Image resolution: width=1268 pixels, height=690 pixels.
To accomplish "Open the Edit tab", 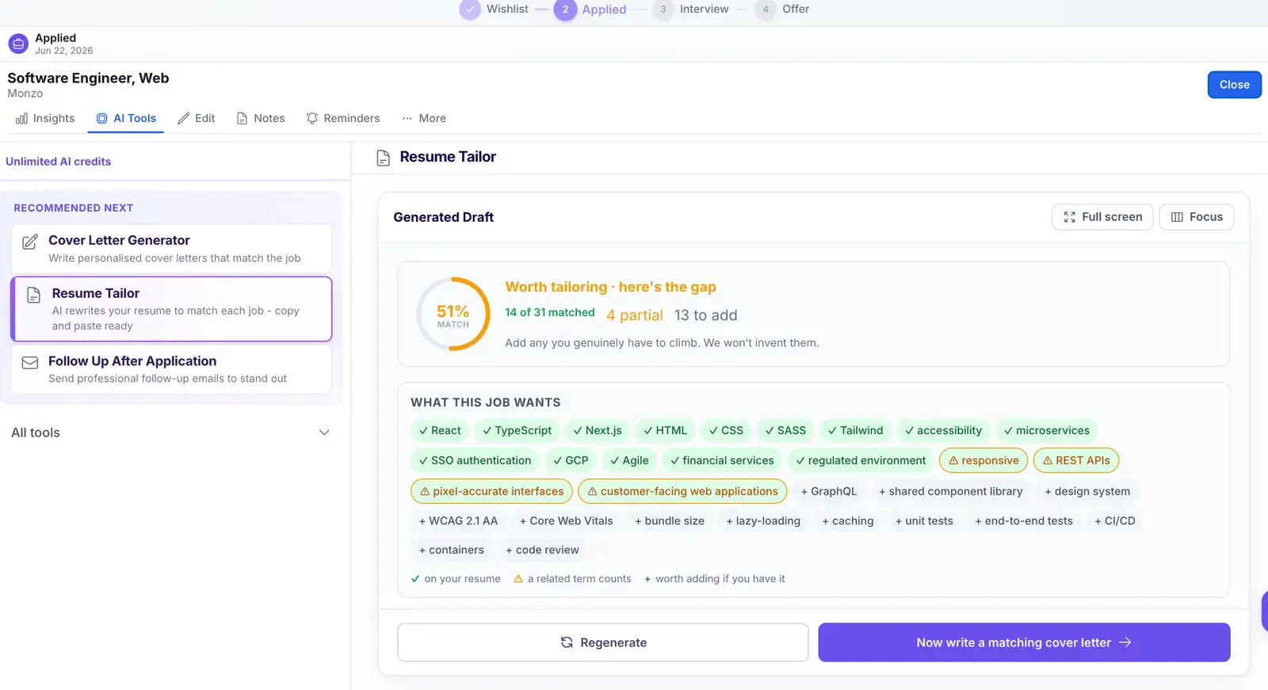I will tap(197, 118).
